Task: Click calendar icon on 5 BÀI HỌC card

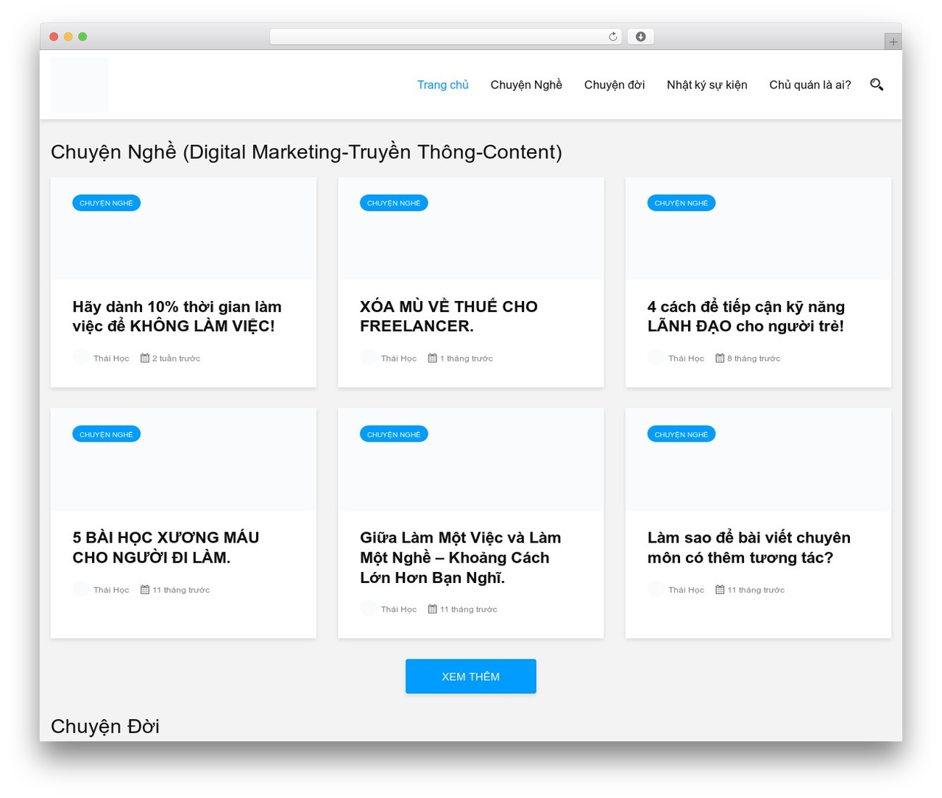Action: coord(145,589)
